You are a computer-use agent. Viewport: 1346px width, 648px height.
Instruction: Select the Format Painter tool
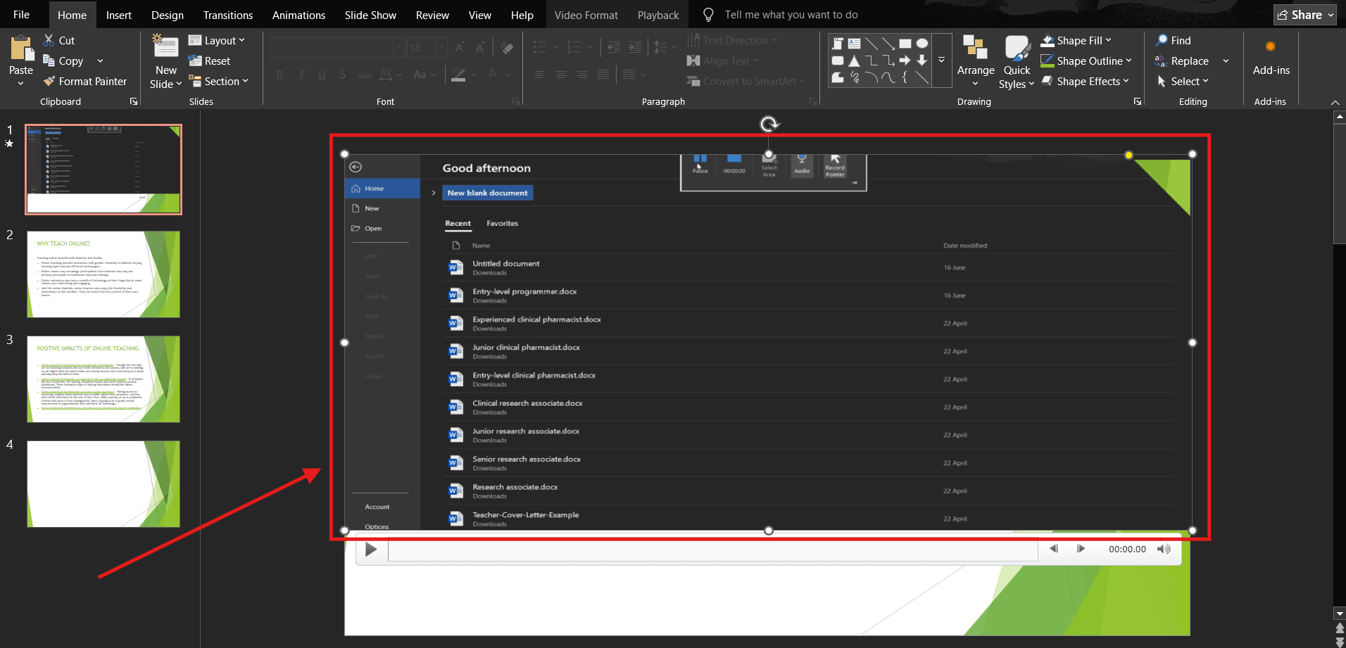pos(84,81)
